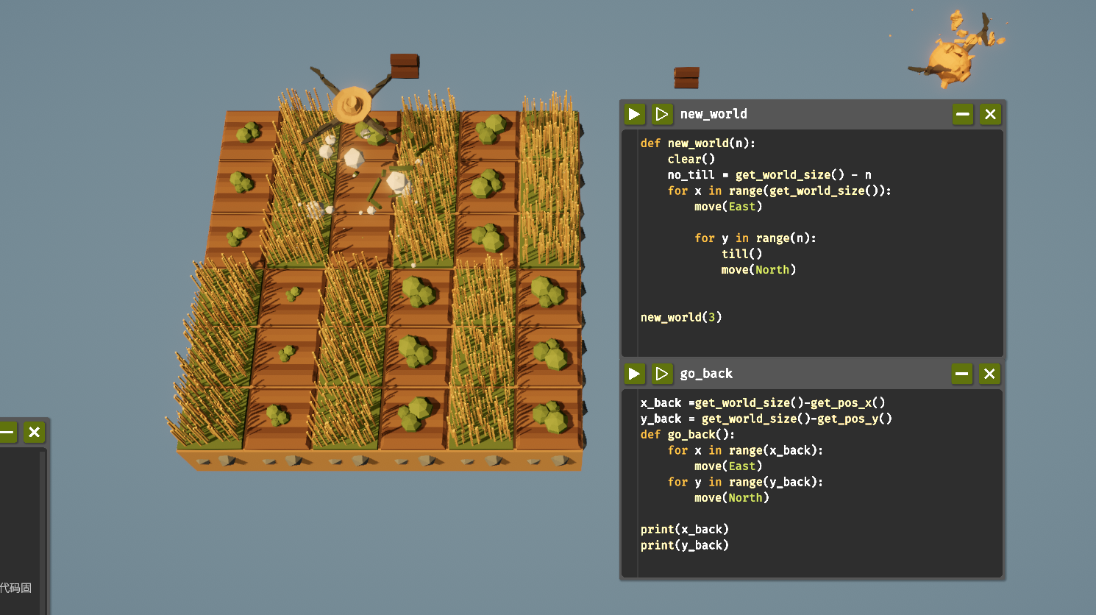Close the go_back code window
Image resolution: width=1096 pixels, height=615 pixels.
point(989,374)
